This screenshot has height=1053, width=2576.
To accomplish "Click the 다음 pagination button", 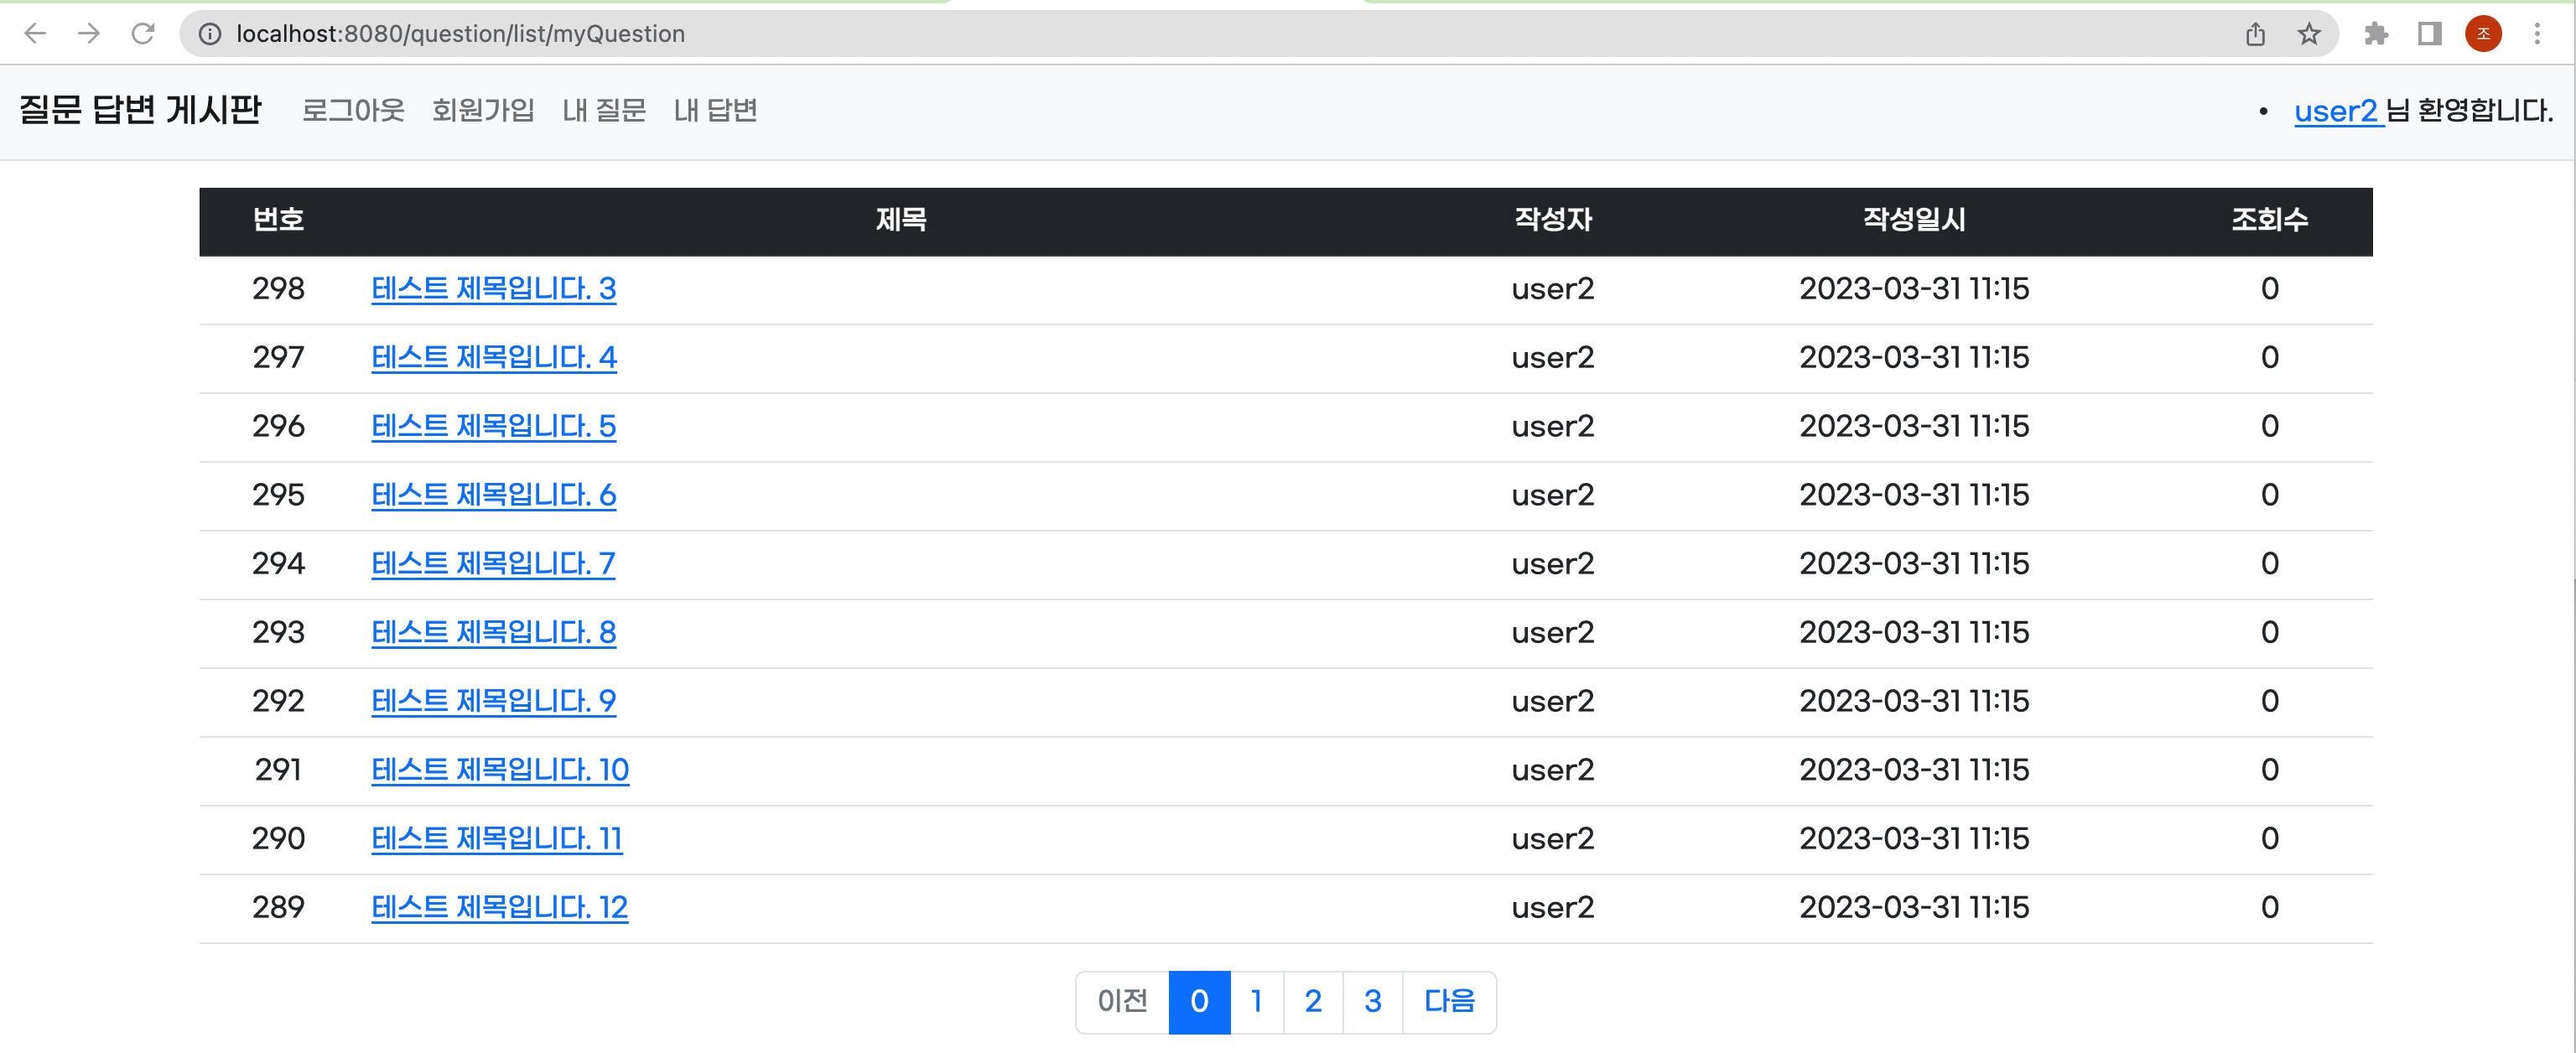I will 1449,1001.
